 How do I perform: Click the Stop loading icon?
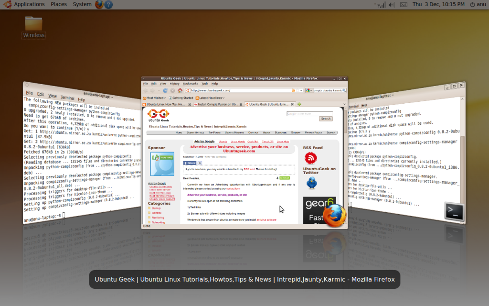(x=172, y=90)
